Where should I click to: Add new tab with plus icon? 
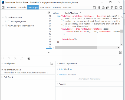85,13
